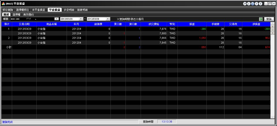Click the circled number 1 icon
This screenshot has height=126, width=277.
tap(249, 4)
